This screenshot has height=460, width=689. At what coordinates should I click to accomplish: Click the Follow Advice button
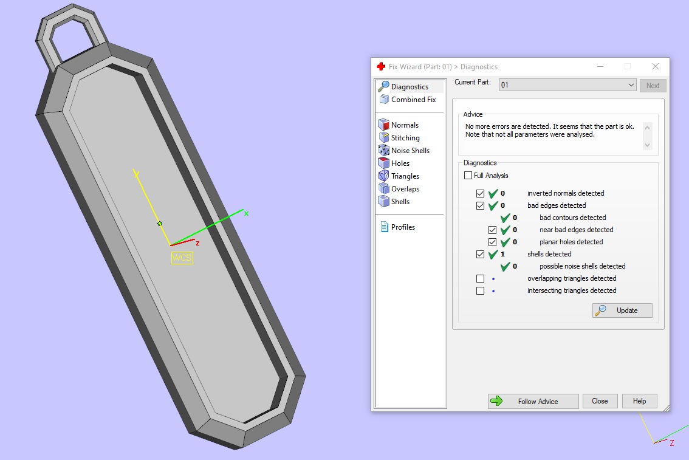(533, 401)
